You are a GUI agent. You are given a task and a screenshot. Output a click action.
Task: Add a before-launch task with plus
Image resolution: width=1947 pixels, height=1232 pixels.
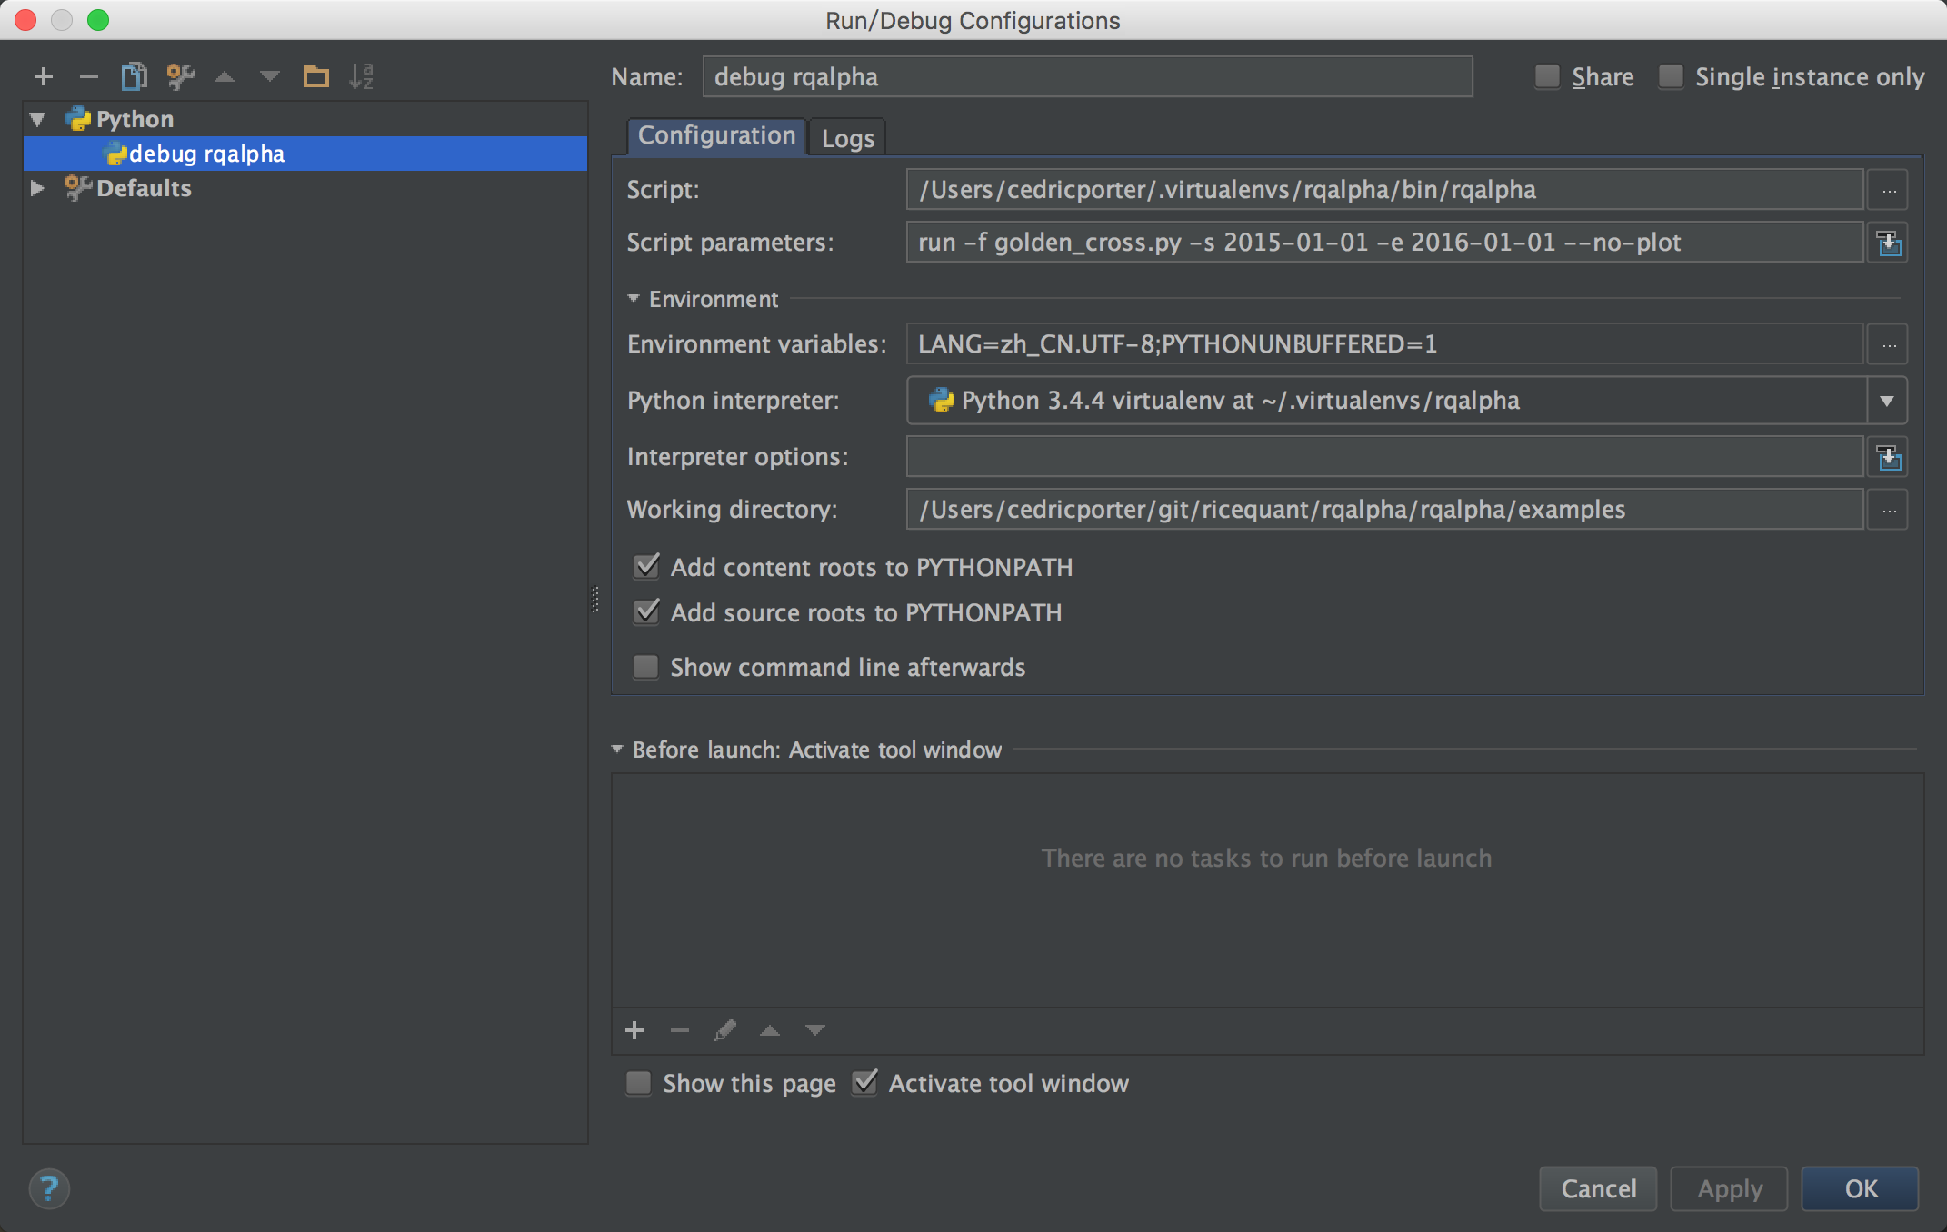(634, 1030)
